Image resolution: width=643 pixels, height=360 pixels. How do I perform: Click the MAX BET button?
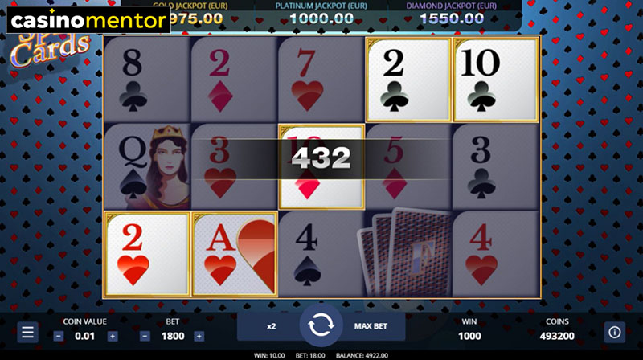pyautogui.click(x=371, y=326)
